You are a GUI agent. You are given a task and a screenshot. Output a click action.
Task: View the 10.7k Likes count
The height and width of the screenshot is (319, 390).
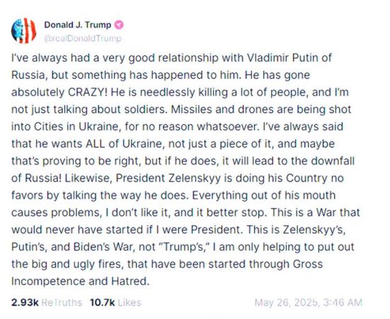click(x=102, y=303)
